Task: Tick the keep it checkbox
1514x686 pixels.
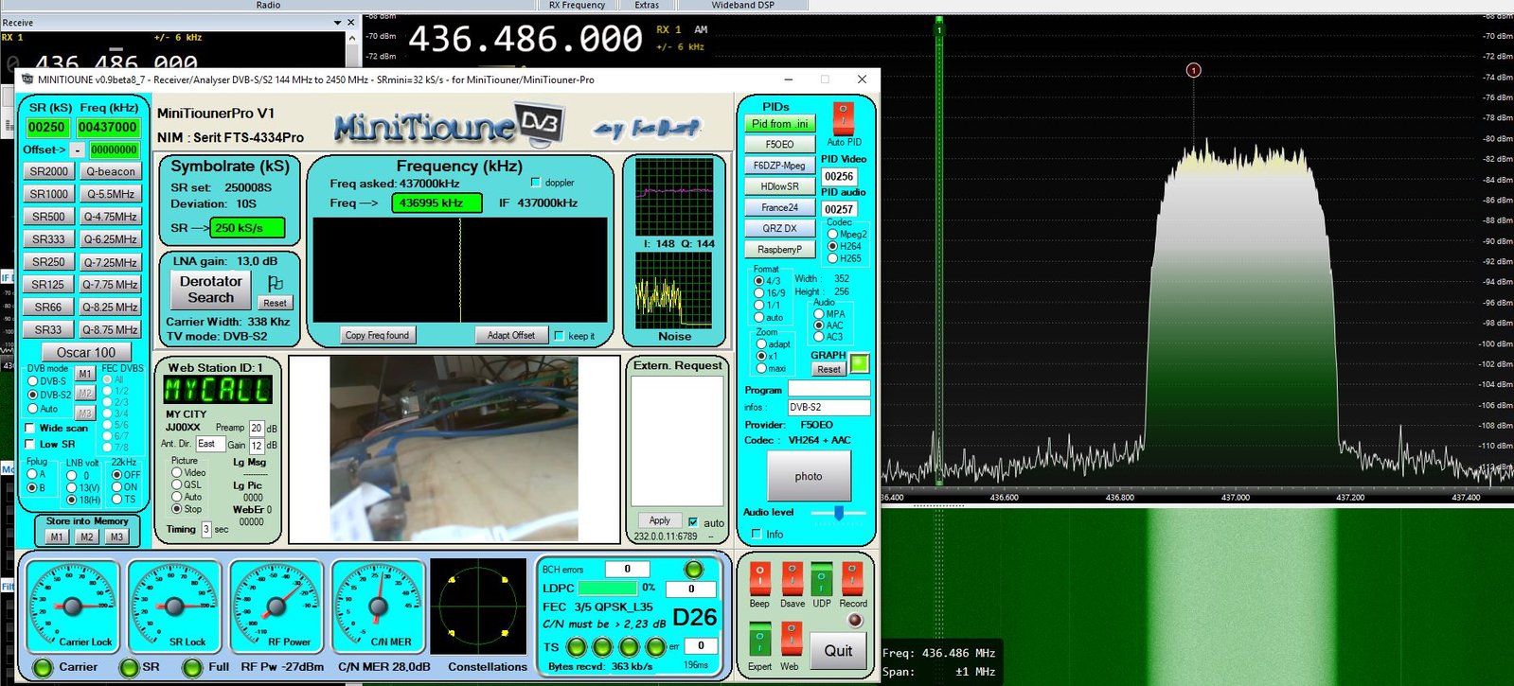Action: coord(559,336)
